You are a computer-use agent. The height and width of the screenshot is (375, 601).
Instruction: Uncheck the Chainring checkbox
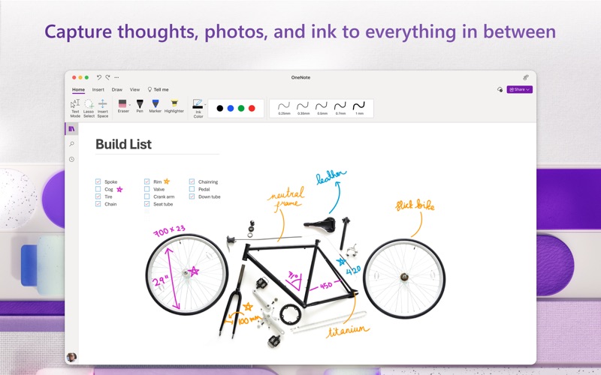click(192, 181)
